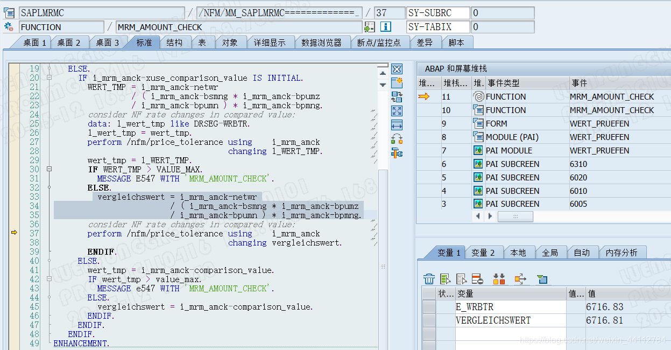Click the MRM_AMOUNT_CHECK function name field
The height and width of the screenshot is (350, 671).
[x=239, y=27]
